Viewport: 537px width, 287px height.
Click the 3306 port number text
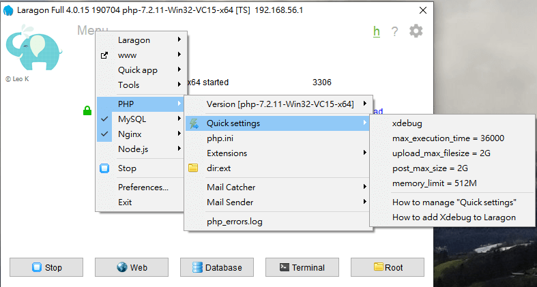[x=322, y=82]
